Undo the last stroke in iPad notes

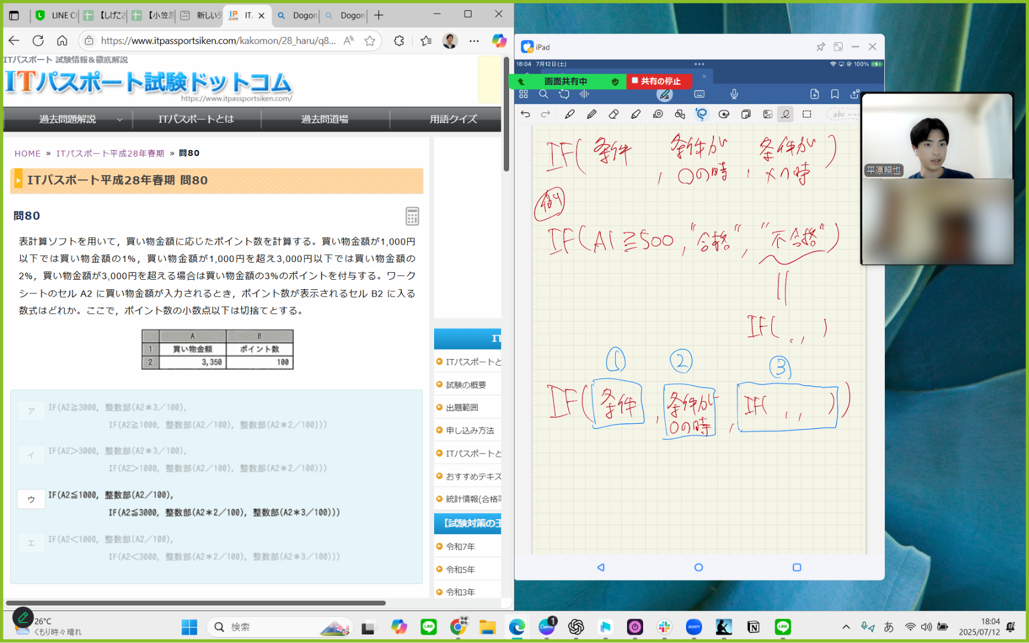525,114
